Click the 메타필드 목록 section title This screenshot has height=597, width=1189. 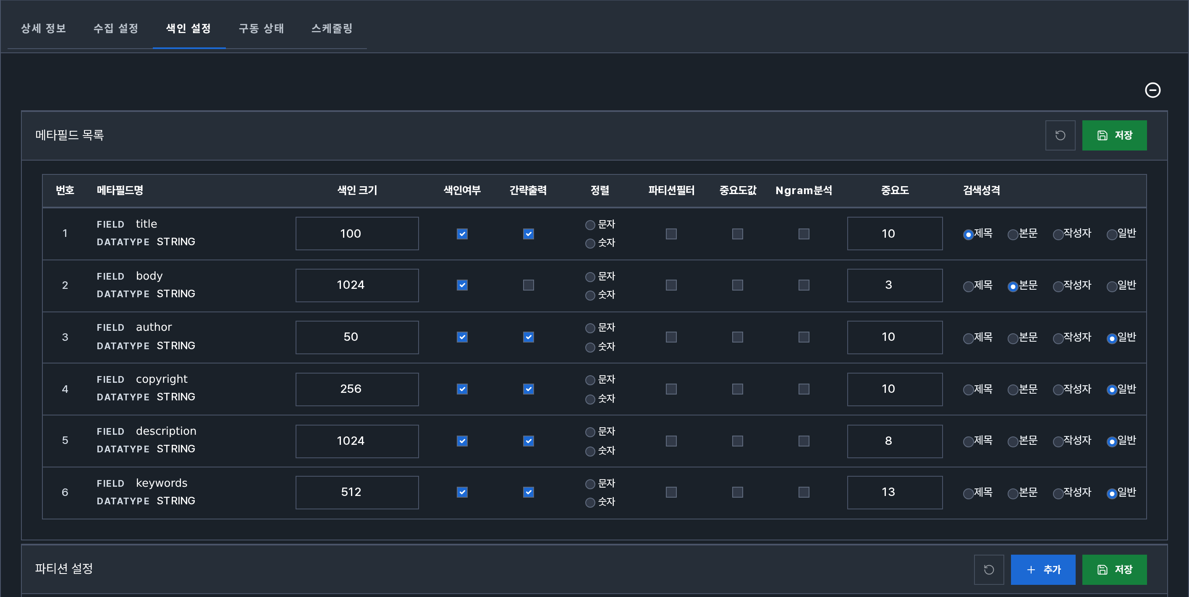click(70, 135)
